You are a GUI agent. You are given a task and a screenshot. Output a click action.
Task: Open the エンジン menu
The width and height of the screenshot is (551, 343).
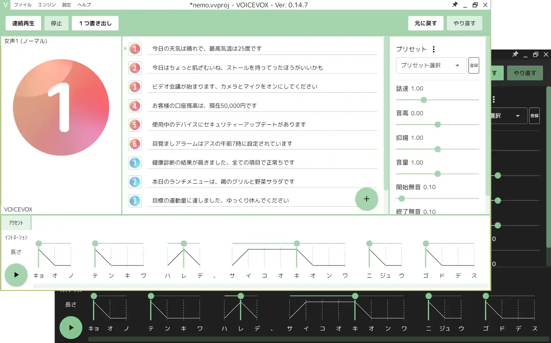point(47,5)
